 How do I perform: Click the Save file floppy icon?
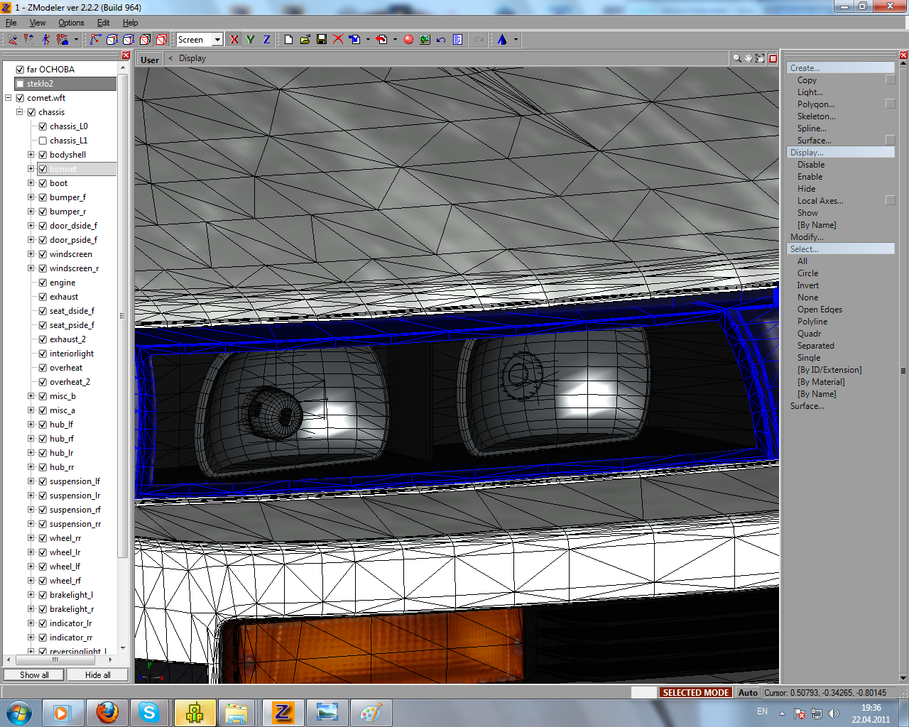(x=322, y=40)
